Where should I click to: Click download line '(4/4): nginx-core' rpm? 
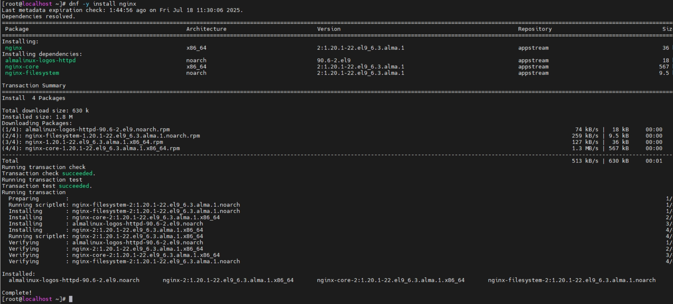coord(91,148)
